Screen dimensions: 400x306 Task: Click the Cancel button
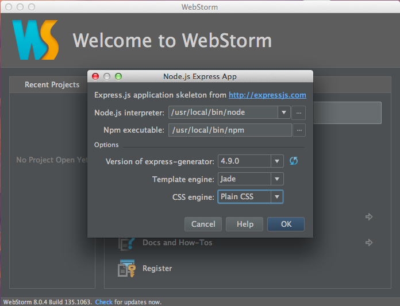pos(203,224)
